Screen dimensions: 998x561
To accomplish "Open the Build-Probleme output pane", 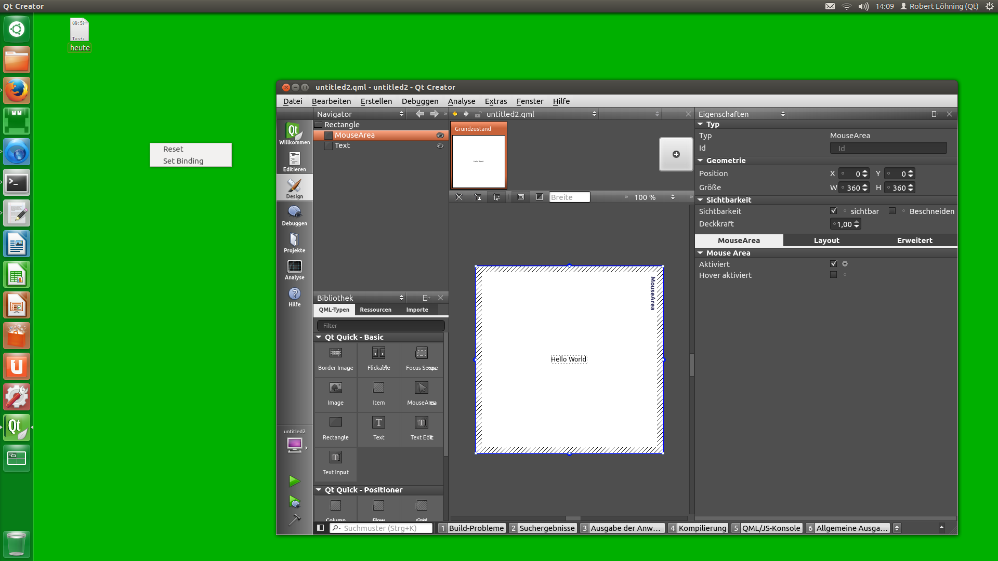I will (476, 528).
